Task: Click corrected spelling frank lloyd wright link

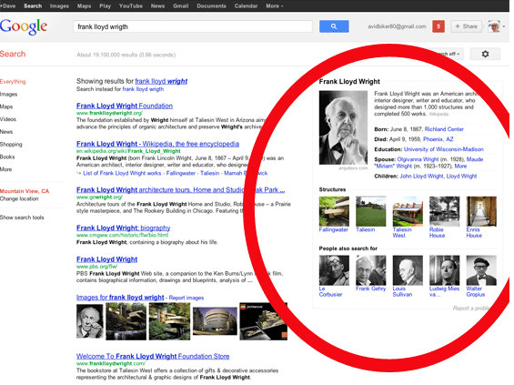Action: coord(161,81)
